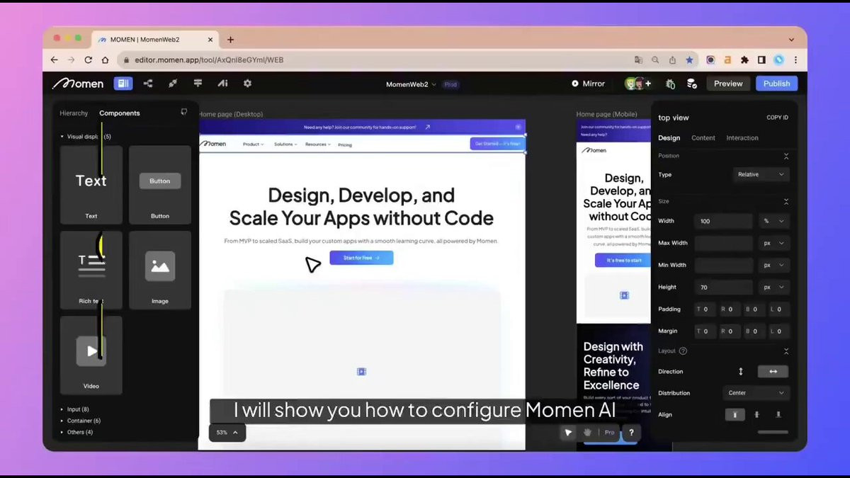This screenshot has width=850, height=478.
Task: Click the Preview button
Action: (728, 84)
